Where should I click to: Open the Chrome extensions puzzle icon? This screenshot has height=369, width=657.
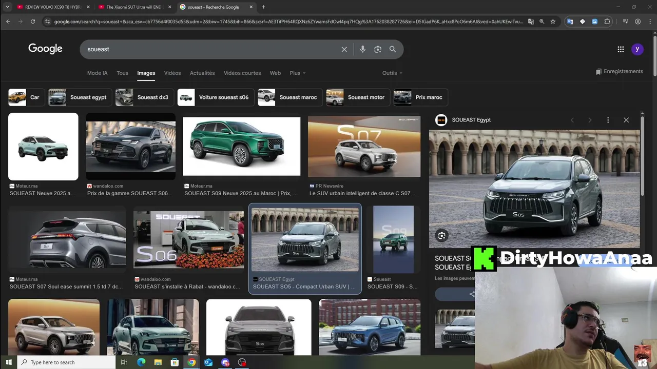pyautogui.click(x=607, y=22)
